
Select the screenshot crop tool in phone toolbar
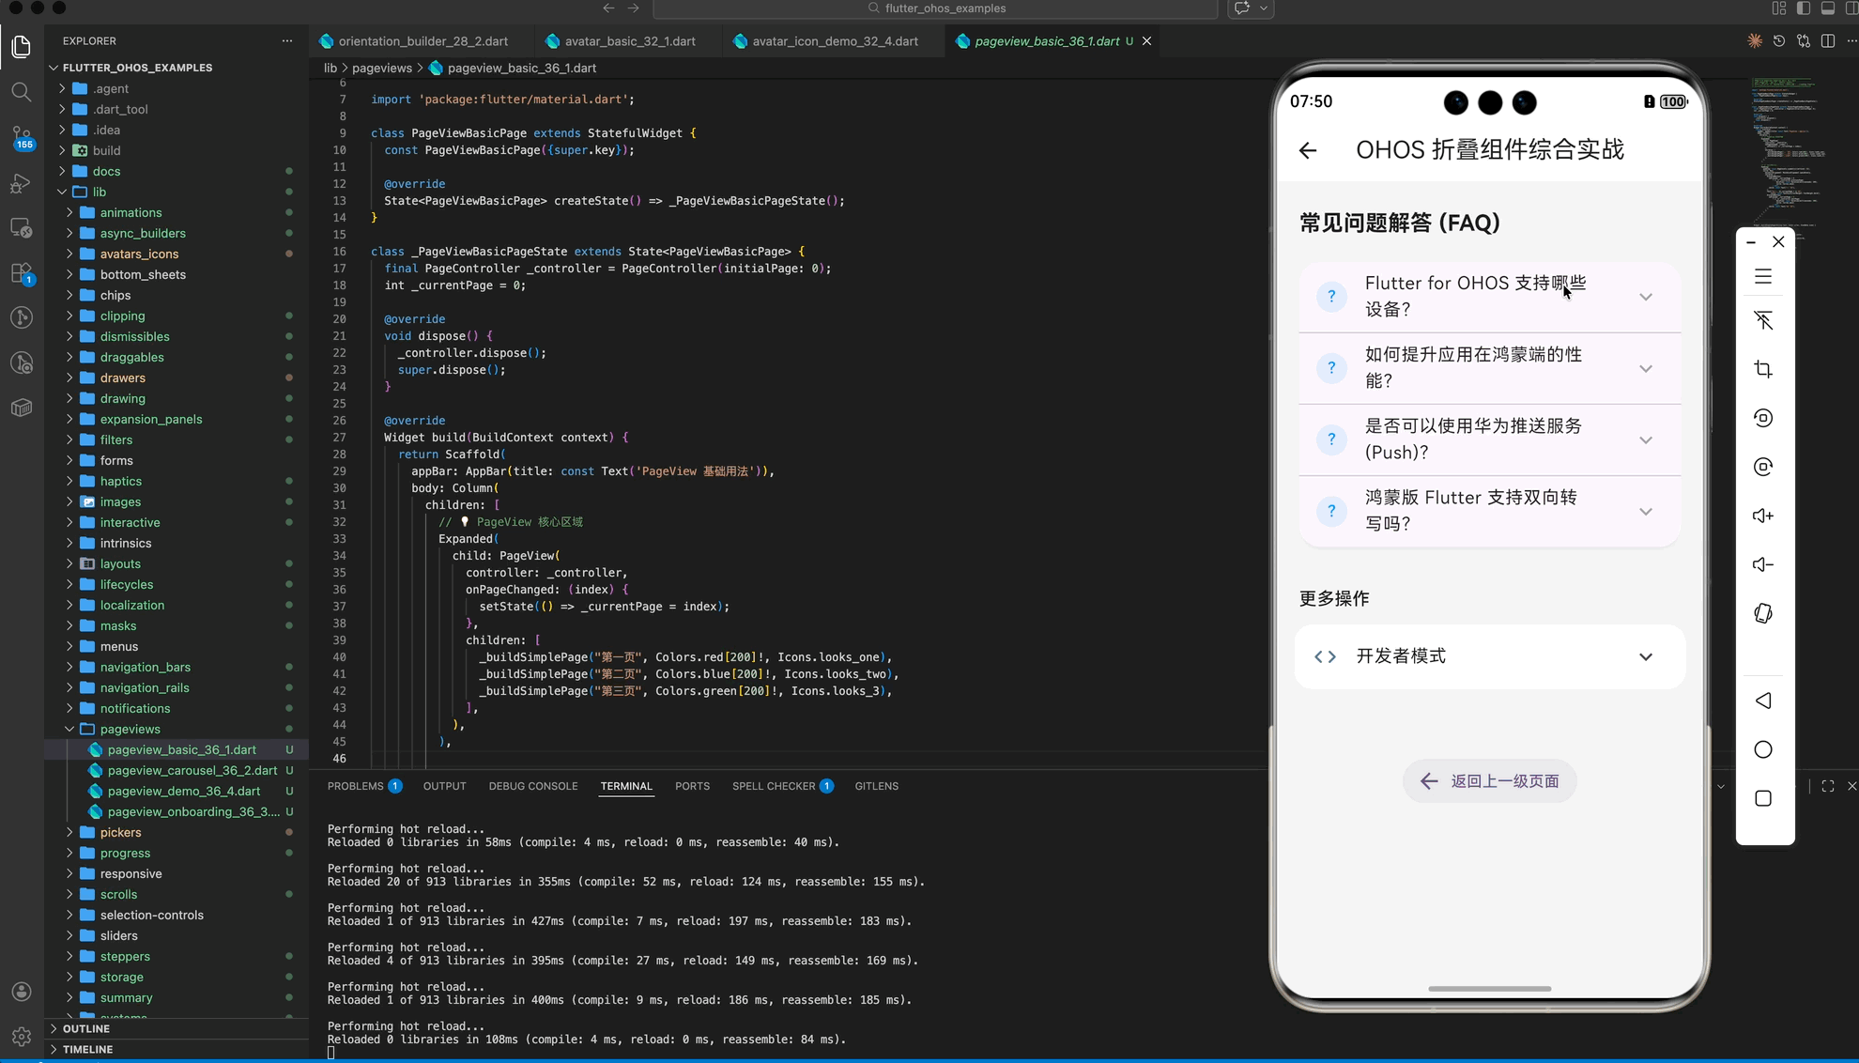(1763, 369)
